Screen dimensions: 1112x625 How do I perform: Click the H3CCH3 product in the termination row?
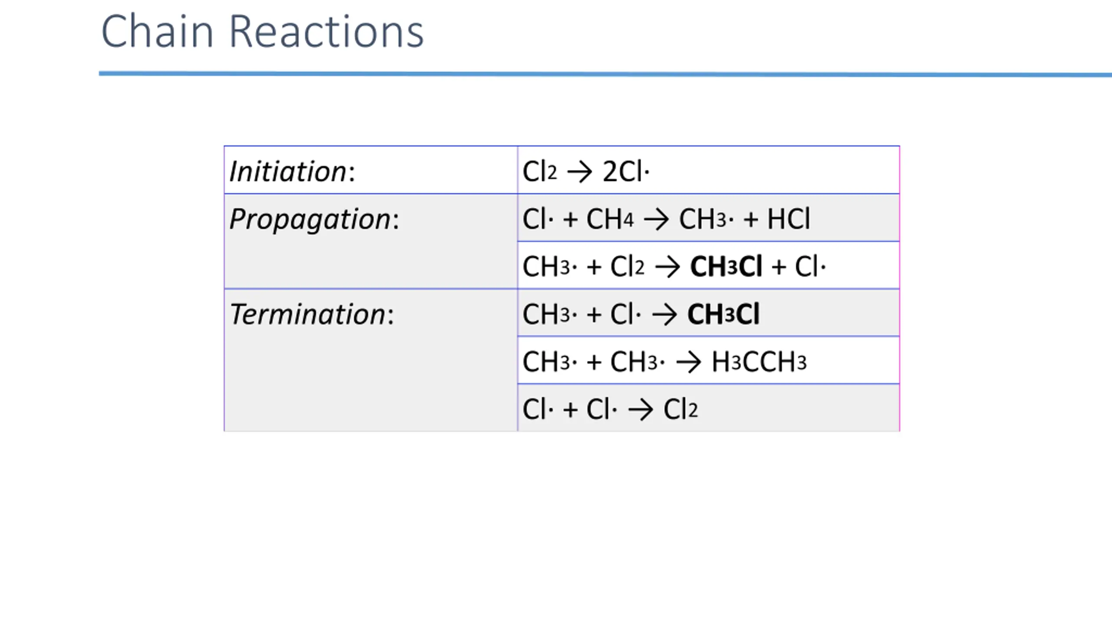tap(759, 362)
